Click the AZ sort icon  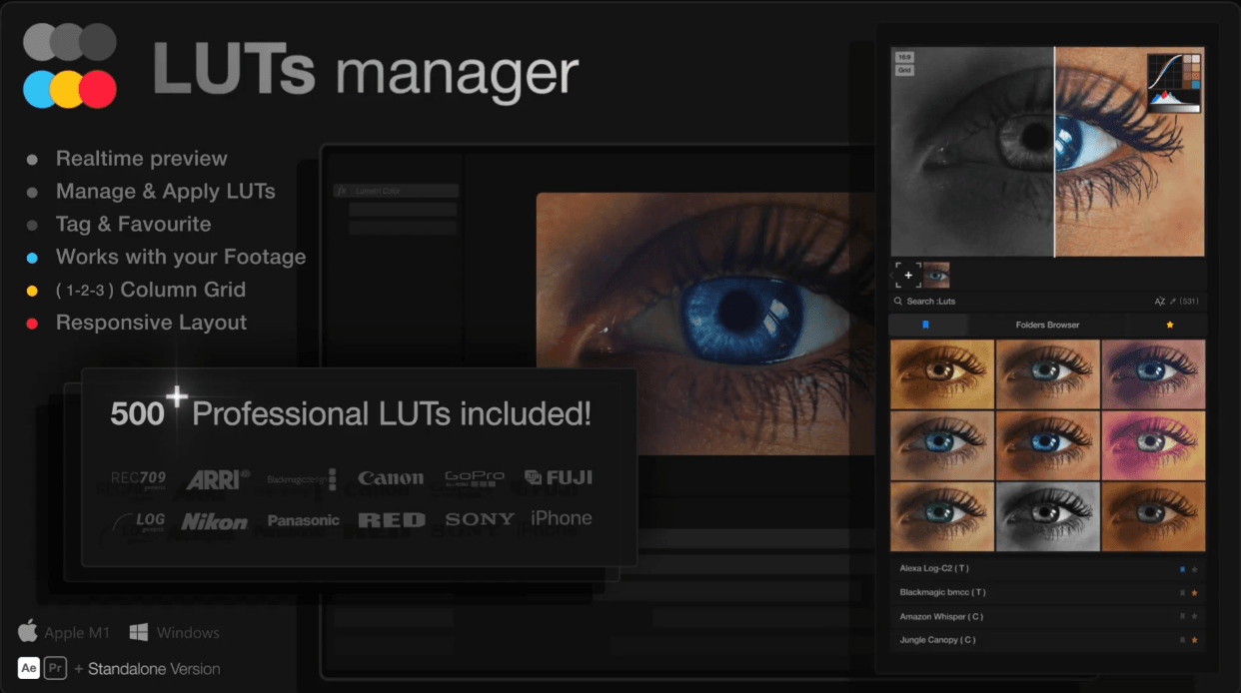1159,301
